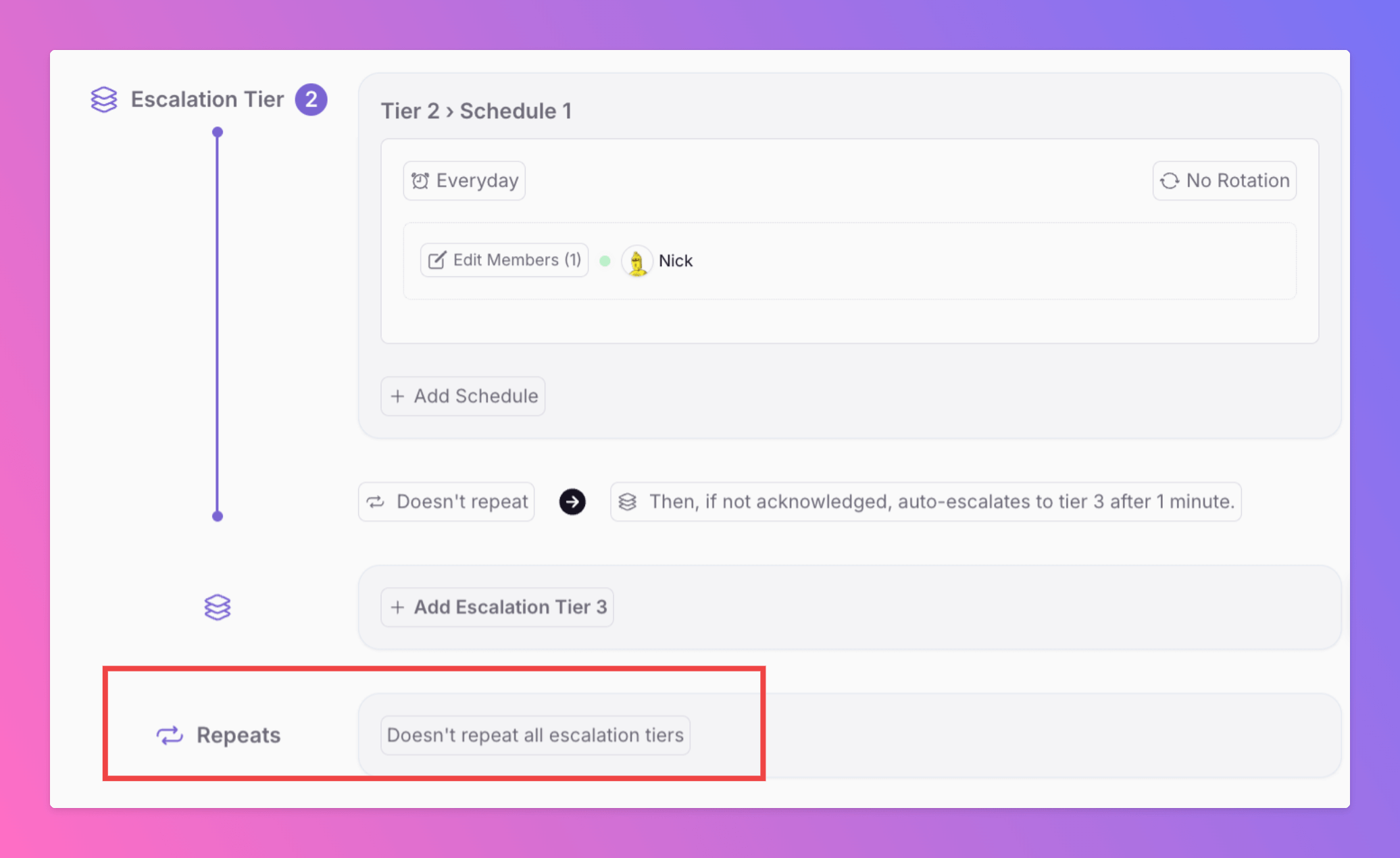
Task: Open the Doesn't repeat tier option
Action: pos(447,502)
